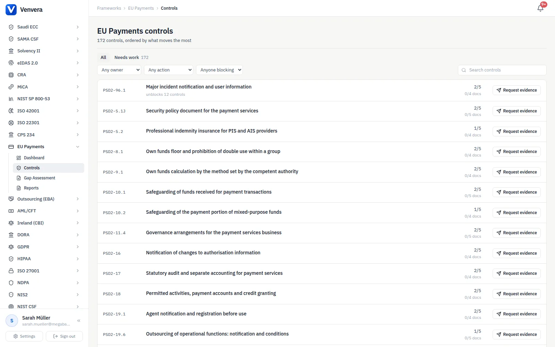Viewport: 555px width, 347px height.
Task: Switch to the All tab
Action: click(x=103, y=58)
